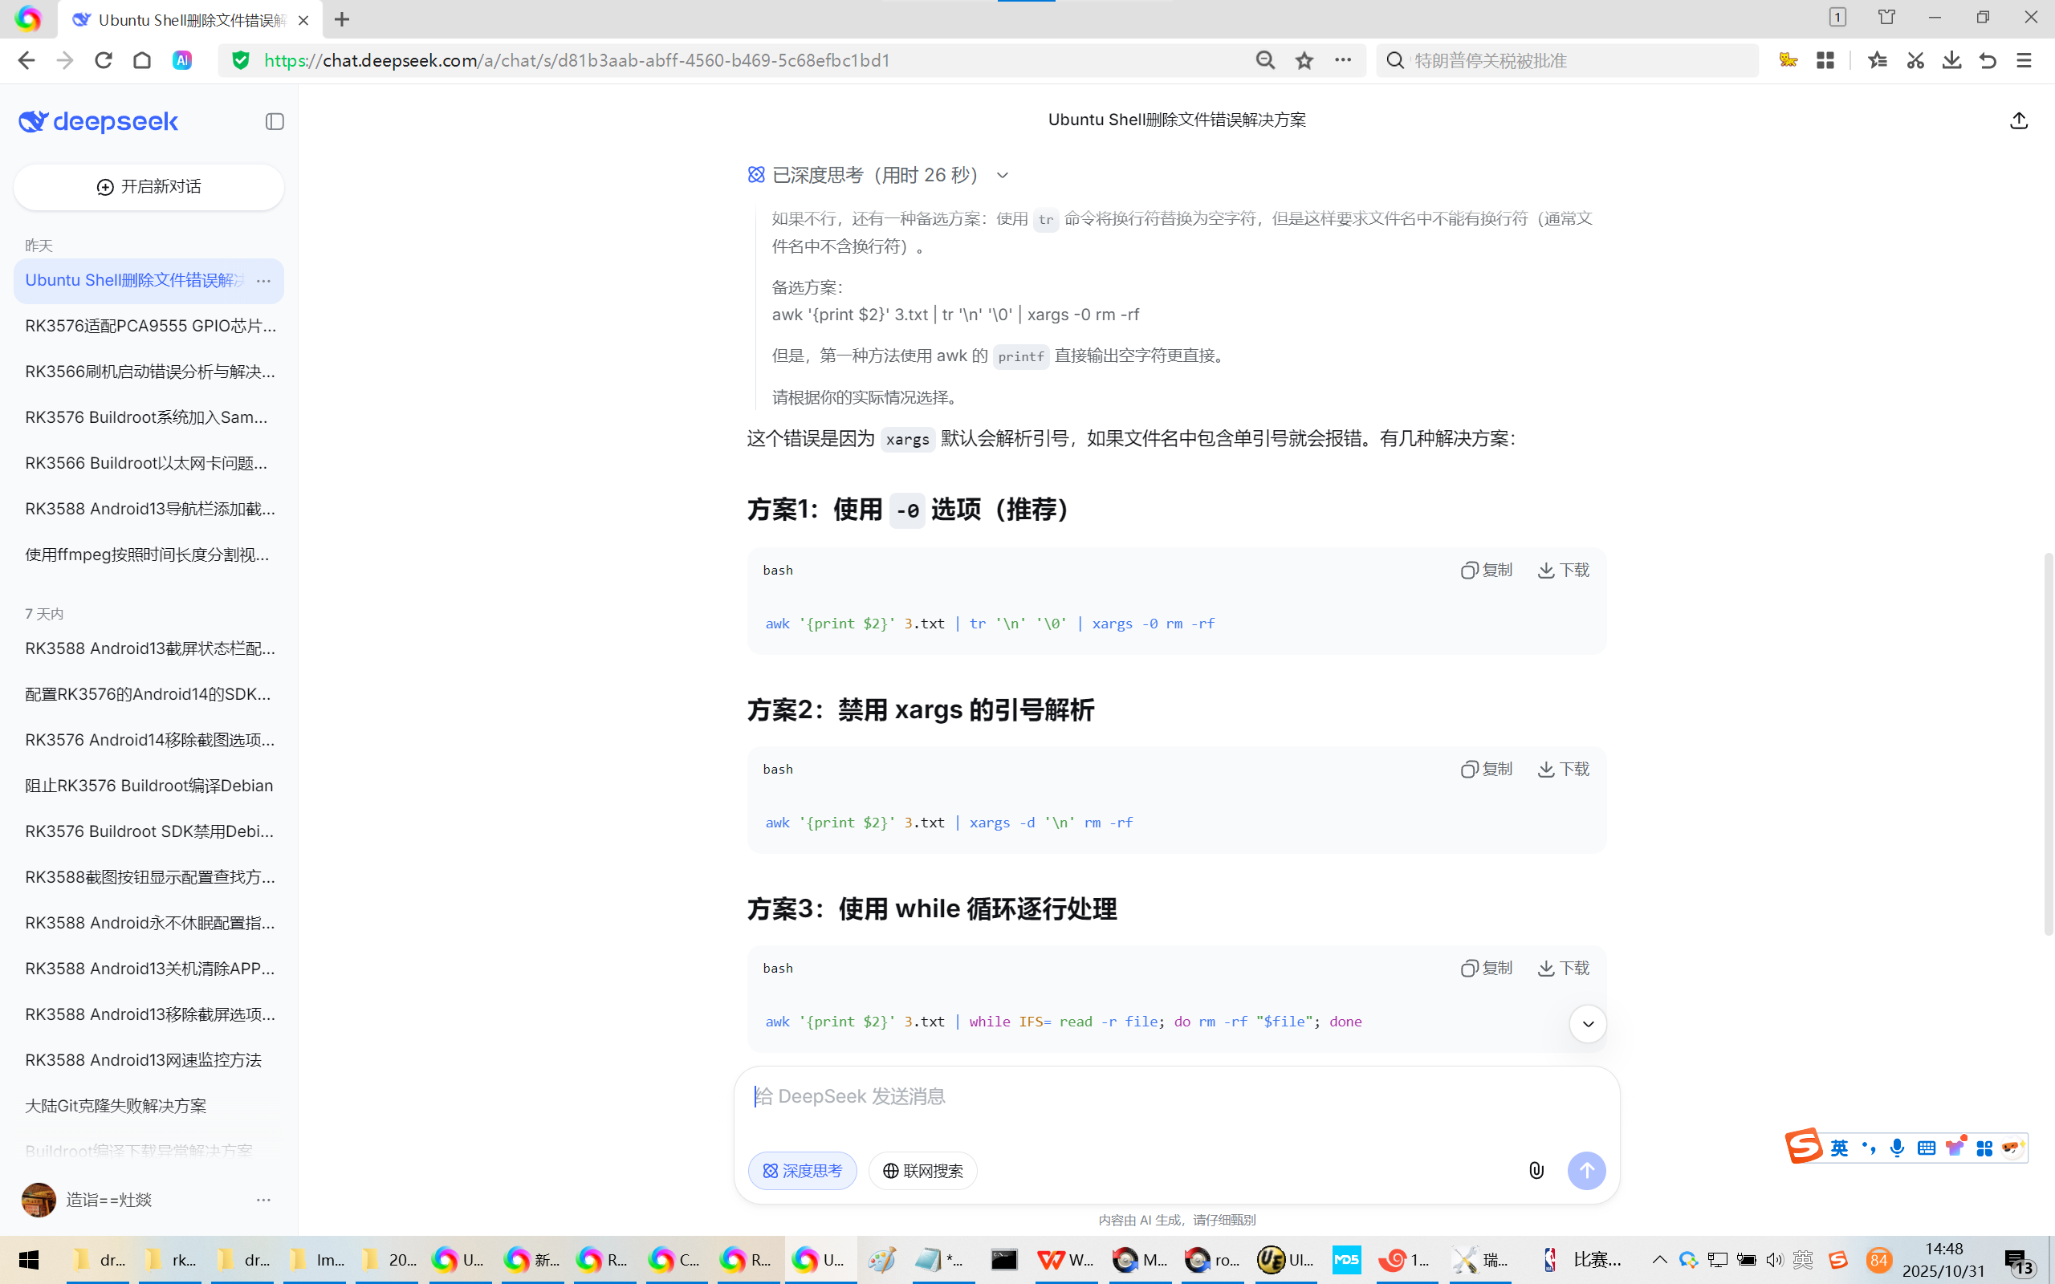Click the browser bookmark star icon
Viewport: 2055px width, 1284px height.
[x=1304, y=60]
